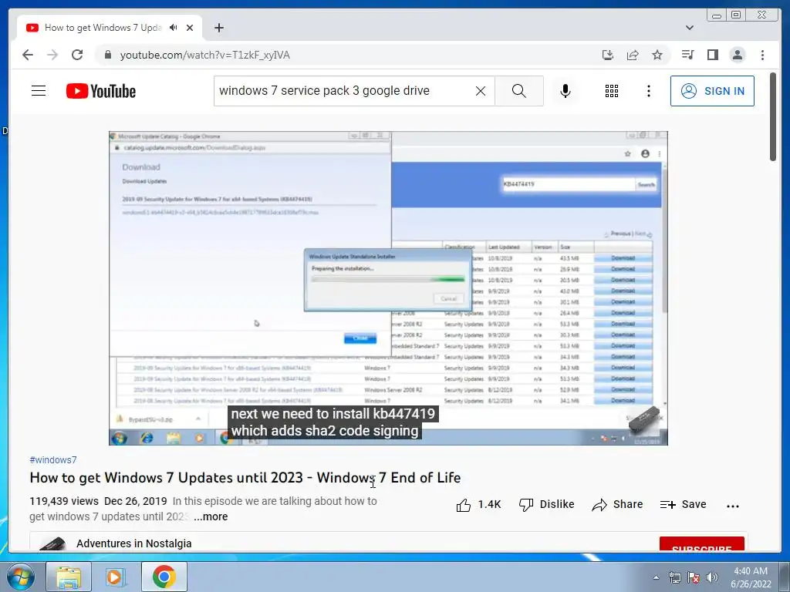Reload the YouTube page

coord(77,55)
